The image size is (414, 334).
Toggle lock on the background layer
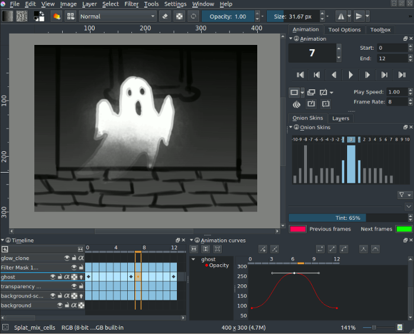[x=67, y=306]
